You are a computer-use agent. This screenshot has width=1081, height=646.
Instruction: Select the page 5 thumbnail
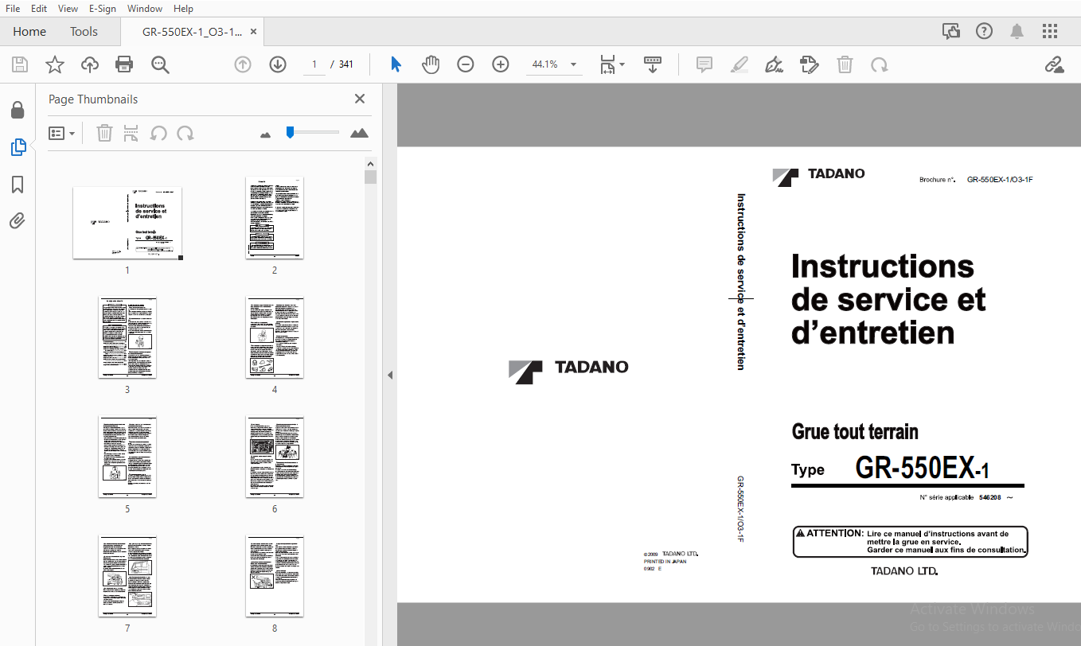point(127,457)
